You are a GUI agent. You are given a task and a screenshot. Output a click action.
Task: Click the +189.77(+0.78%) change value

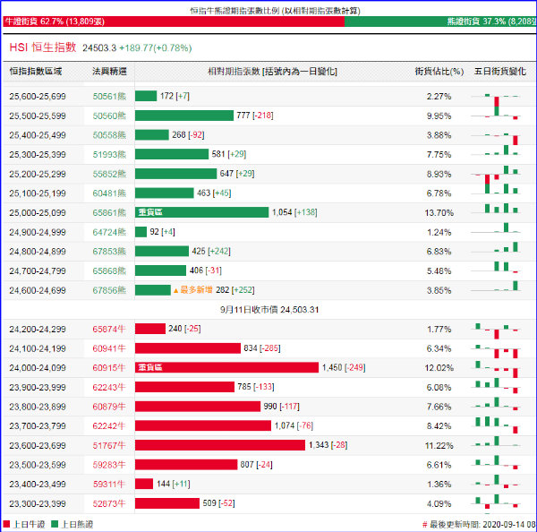pos(155,48)
